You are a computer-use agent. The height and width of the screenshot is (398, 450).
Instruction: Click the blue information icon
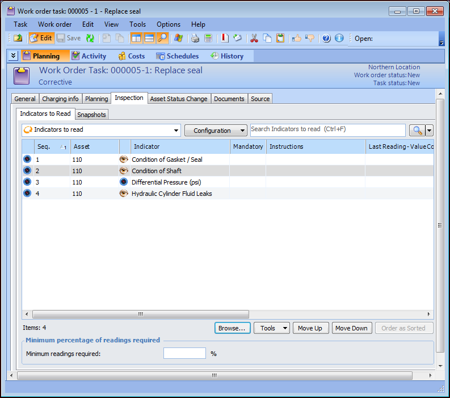(339, 38)
